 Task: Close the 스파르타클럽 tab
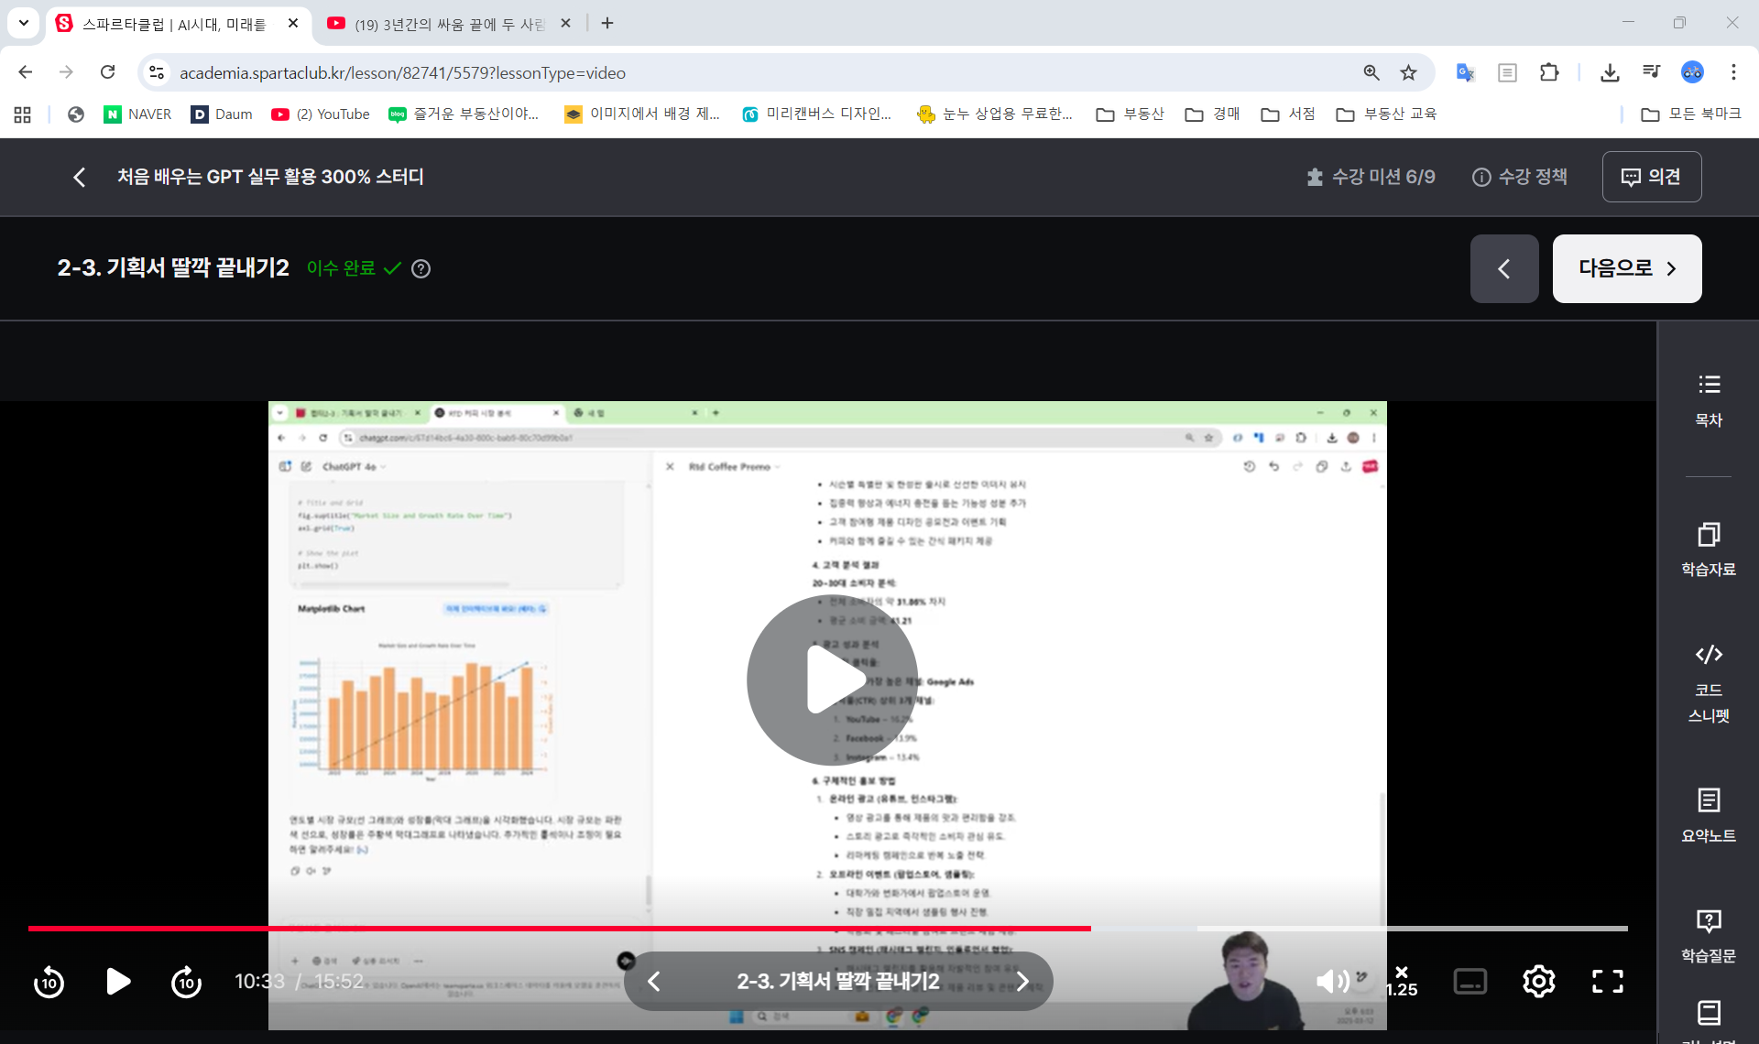tap(293, 24)
